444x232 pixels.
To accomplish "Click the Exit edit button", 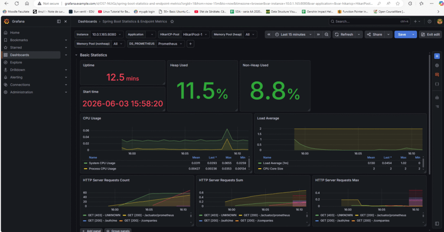I will (431, 35).
